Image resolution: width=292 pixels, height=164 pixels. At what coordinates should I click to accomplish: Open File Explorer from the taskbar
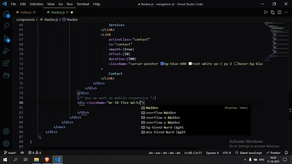click(x=36, y=160)
